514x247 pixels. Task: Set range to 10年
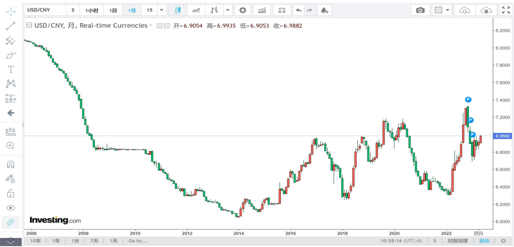click(x=35, y=241)
